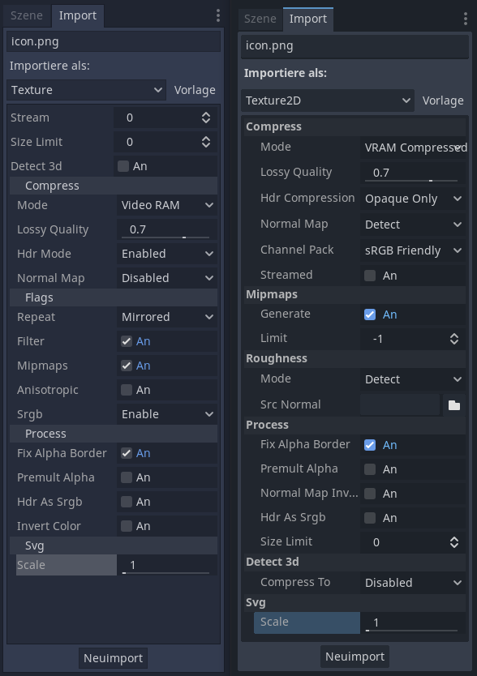Open the Texture2D import type selector
This screenshot has width=477, height=676.
[x=327, y=101]
